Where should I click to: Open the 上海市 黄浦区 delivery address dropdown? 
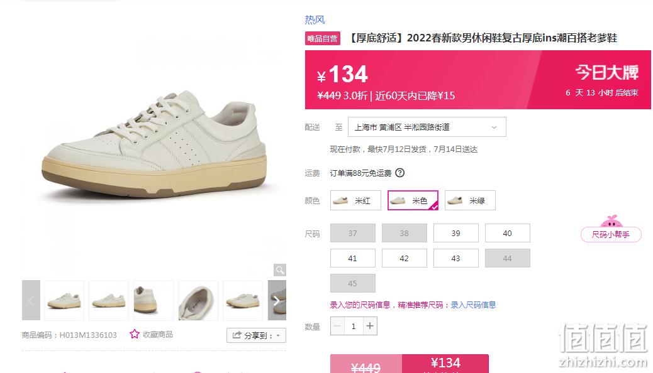pos(427,127)
